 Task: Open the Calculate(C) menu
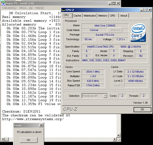pos(9,8)
